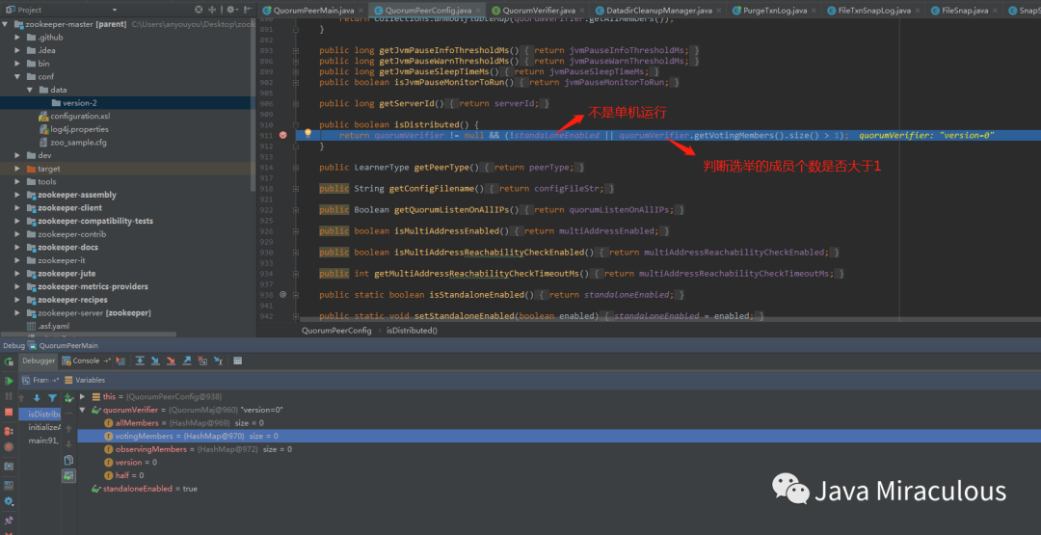Open the Evaluate Expression calculator icon
The width and height of the screenshot is (1041, 535).
(238, 361)
